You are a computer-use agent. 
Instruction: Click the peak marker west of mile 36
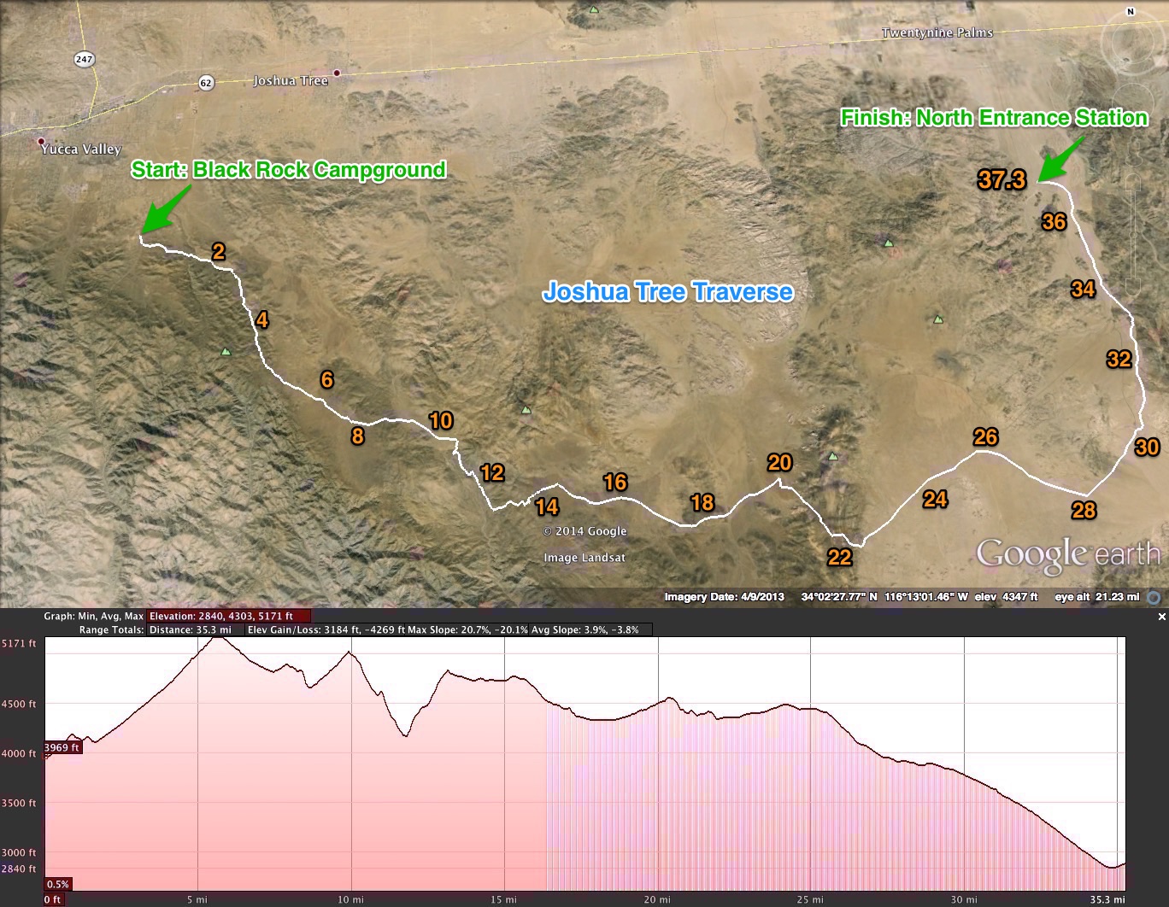point(889,243)
